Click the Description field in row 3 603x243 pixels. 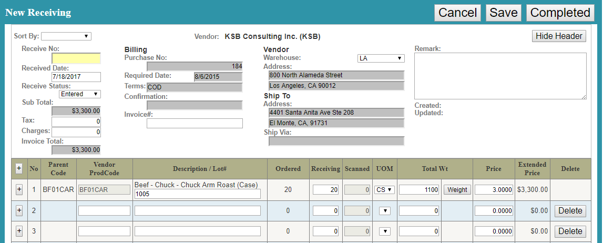(x=197, y=231)
